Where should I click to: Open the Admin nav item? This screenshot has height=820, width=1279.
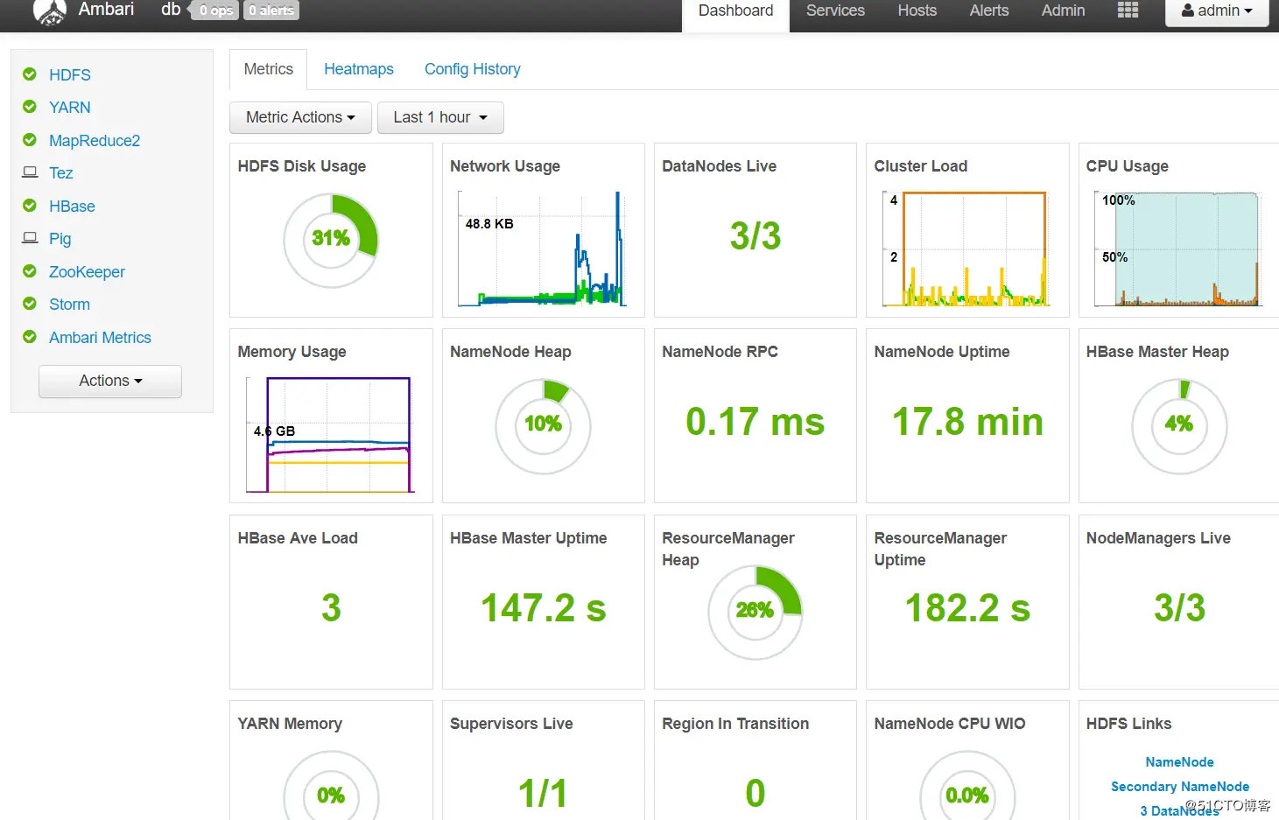[x=1063, y=11]
